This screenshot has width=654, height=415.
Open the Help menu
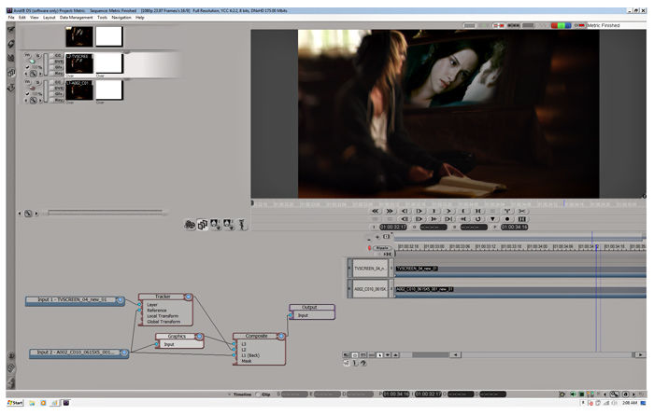pyautogui.click(x=140, y=18)
